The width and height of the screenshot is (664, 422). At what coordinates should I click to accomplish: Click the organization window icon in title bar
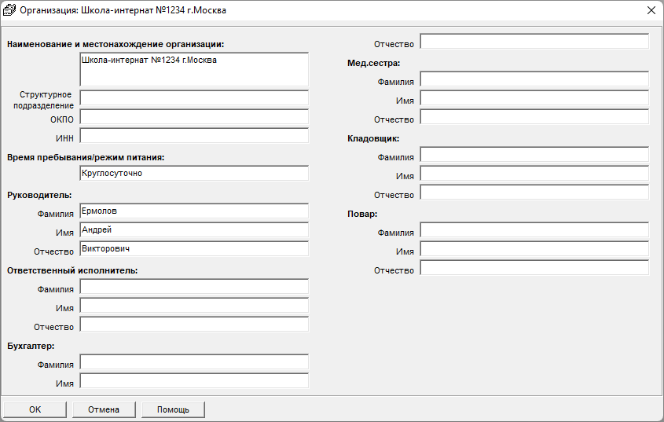coord(10,10)
